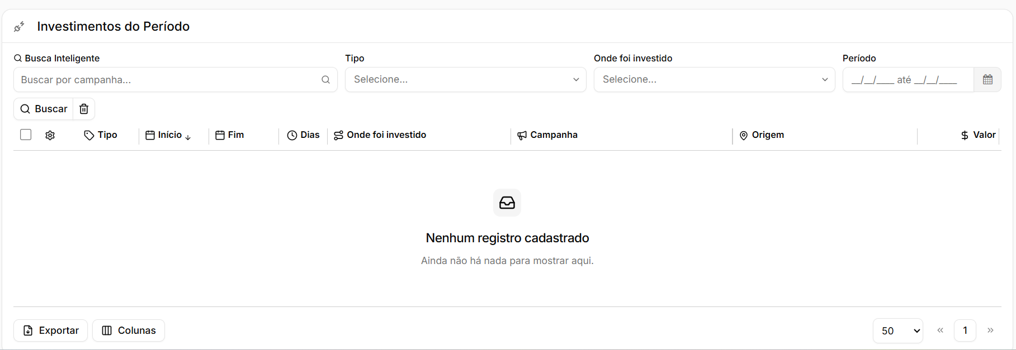Click the Período date range input
Viewport: 1016px width, 350px height.
(x=908, y=80)
